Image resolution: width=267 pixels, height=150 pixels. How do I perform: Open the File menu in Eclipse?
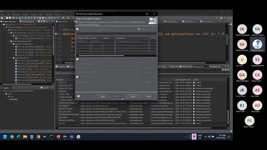coord(2,15)
